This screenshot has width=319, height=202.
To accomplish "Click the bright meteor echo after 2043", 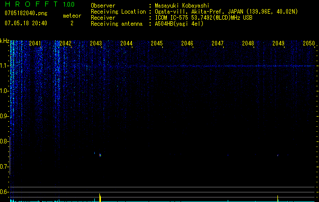I will pyautogui.click(x=100, y=155).
